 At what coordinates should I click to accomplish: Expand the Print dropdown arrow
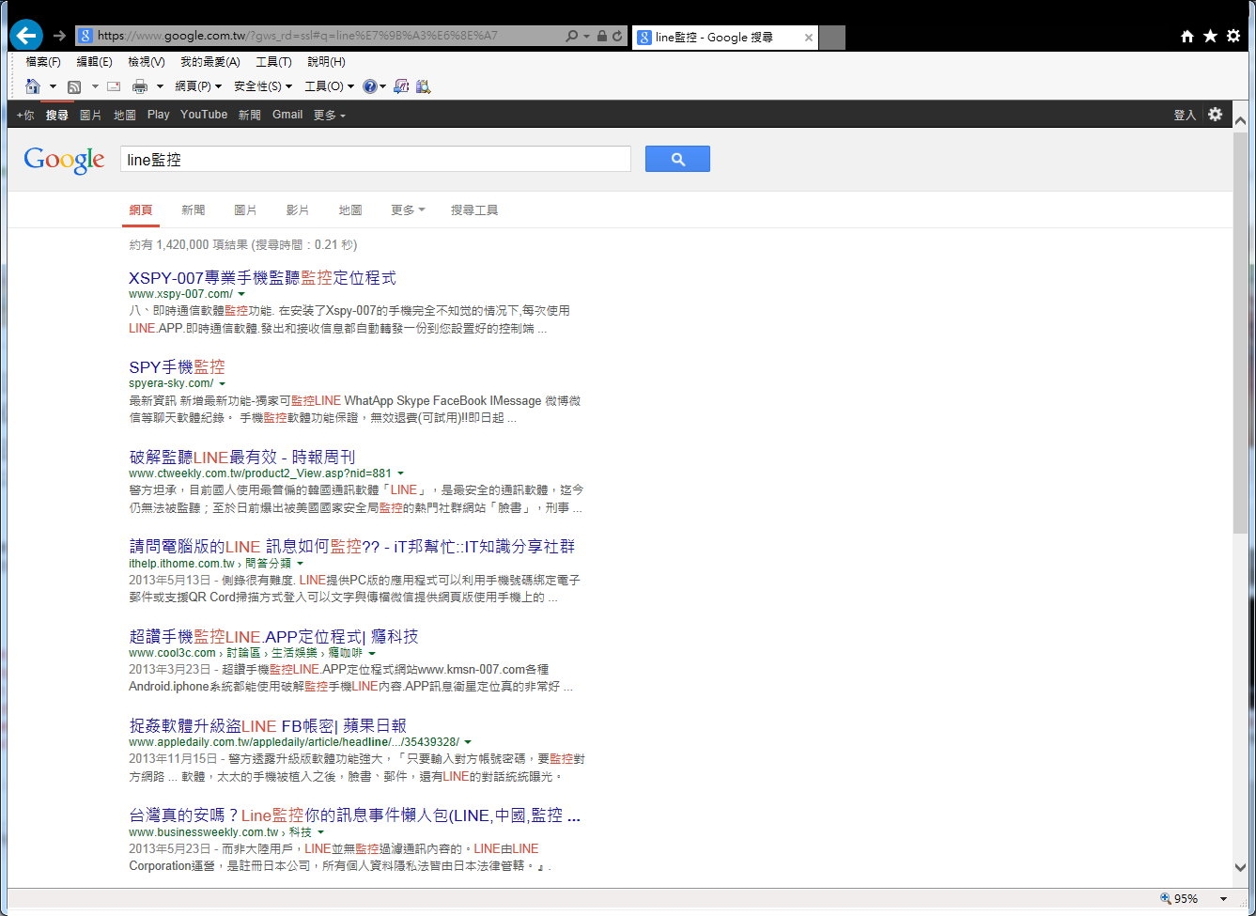coord(160,86)
